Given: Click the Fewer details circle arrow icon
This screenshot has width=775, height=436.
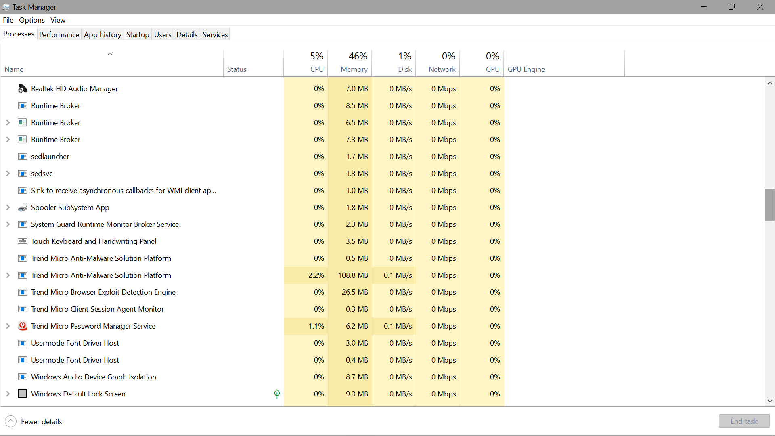Looking at the screenshot, I should click(11, 421).
